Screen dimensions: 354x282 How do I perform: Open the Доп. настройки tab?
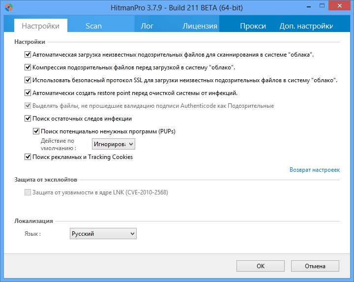(x=306, y=26)
